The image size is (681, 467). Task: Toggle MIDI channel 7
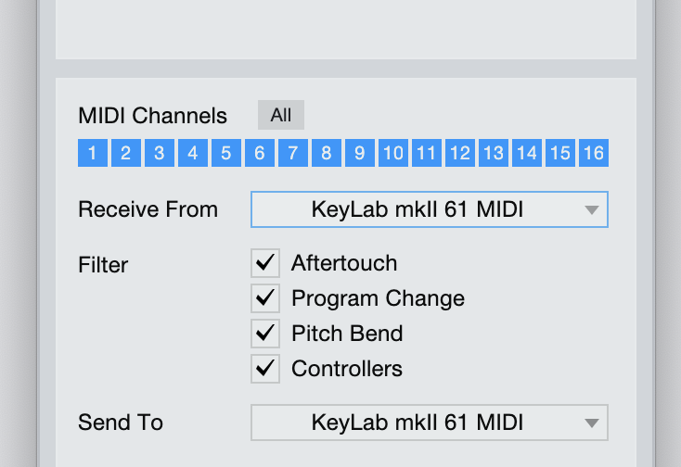pos(293,153)
